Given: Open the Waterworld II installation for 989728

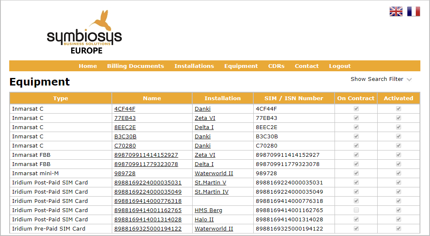Looking at the screenshot, I should [x=214, y=174].
